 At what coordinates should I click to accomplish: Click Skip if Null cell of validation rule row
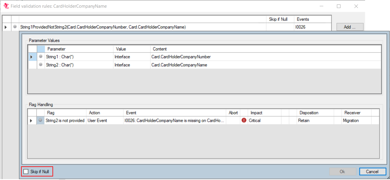280,27
